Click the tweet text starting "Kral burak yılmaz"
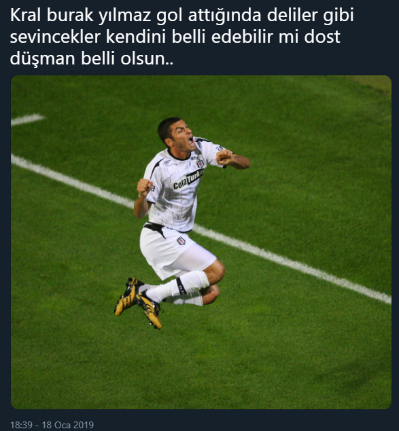Image resolution: width=399 pixels, height=431 pixels. click(x=181, y=37)
